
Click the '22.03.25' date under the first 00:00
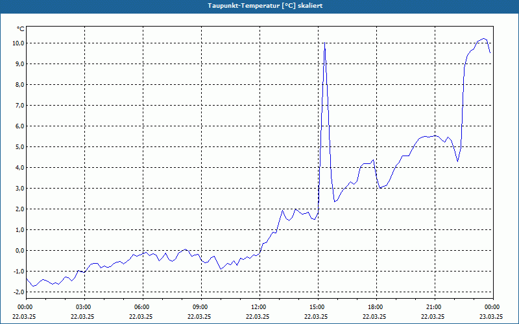click(x=24, y=316)
